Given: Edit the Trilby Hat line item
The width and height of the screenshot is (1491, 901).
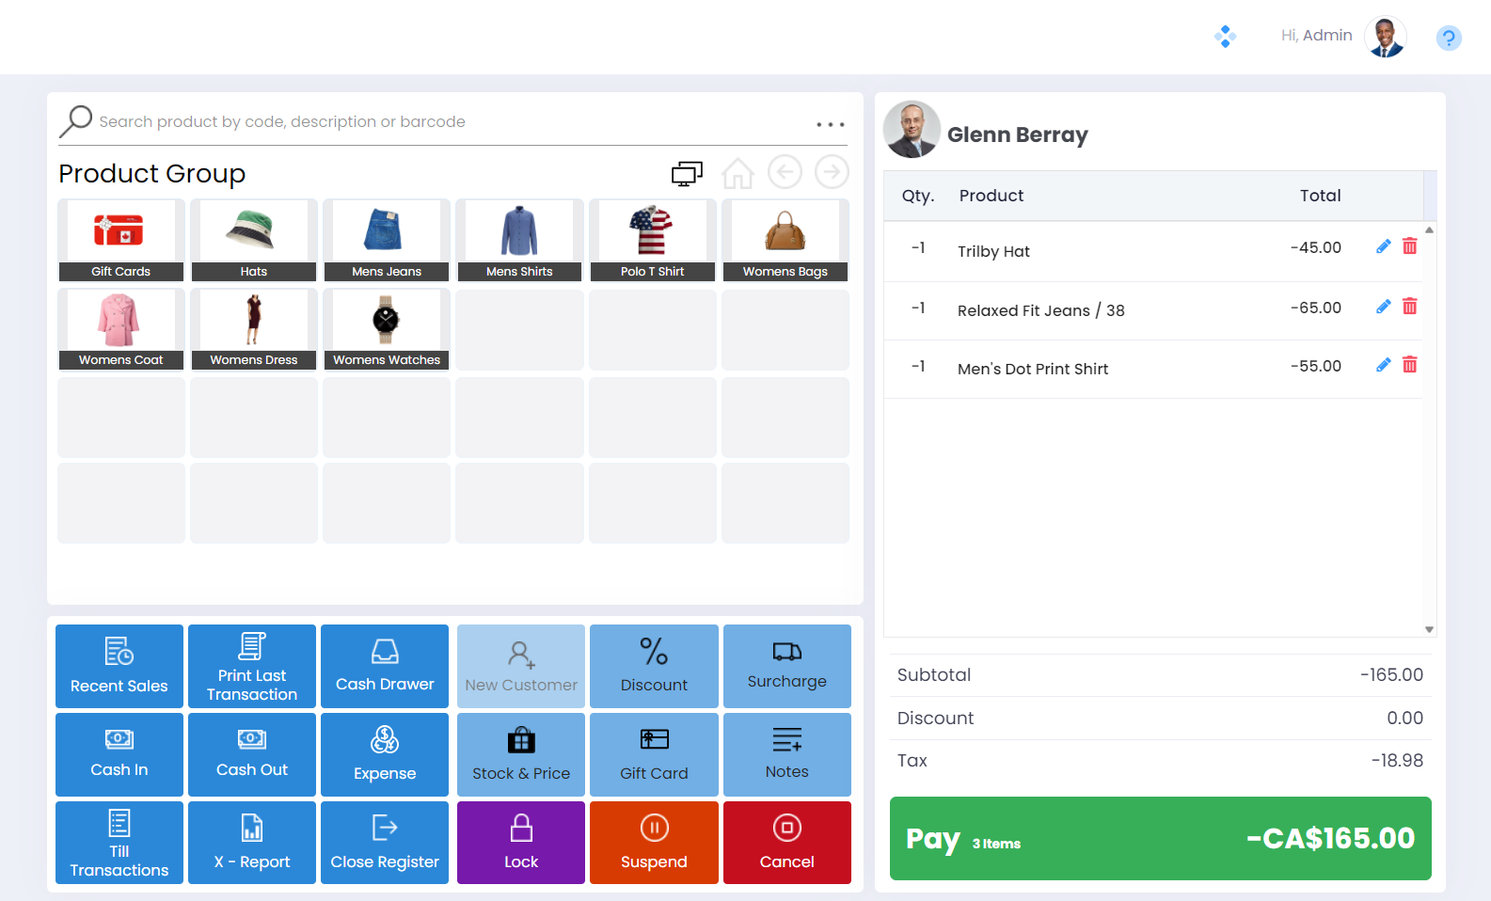Looking at the screenshot, I should click(1383, 246).
